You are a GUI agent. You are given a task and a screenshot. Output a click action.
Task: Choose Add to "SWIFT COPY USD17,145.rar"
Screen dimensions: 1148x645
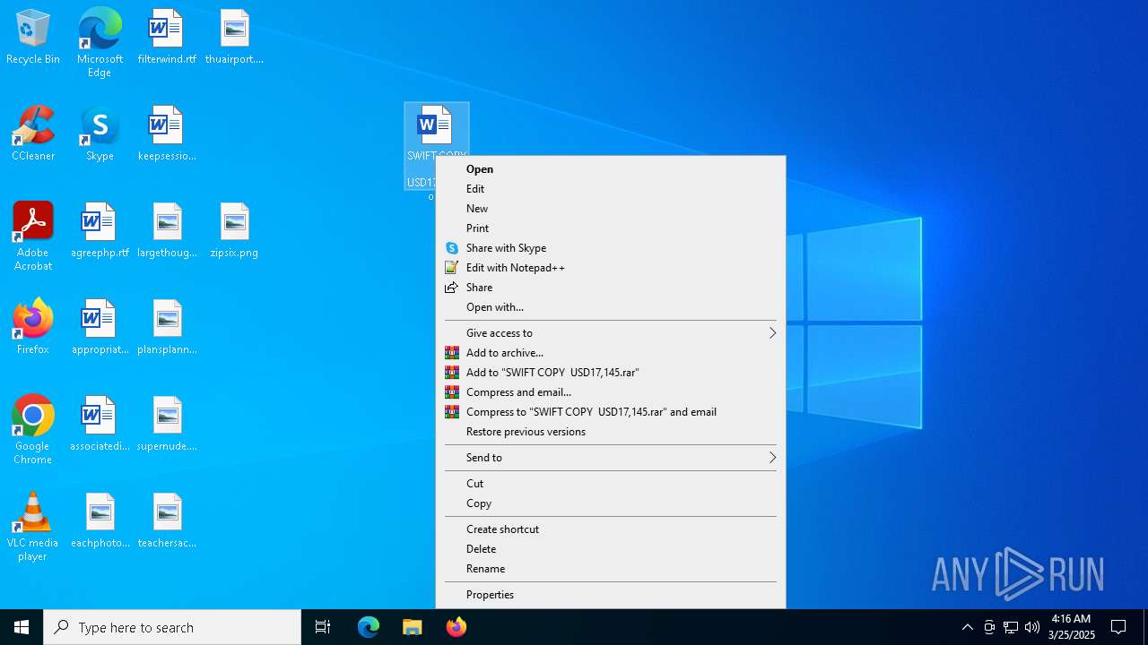[x=611, y=373]
